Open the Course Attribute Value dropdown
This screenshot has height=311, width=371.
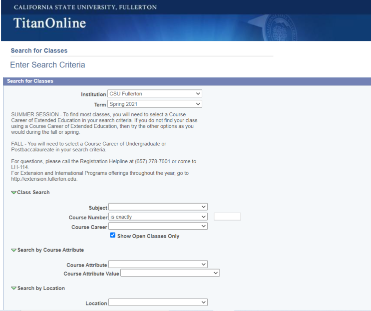(x=170, y=273)
